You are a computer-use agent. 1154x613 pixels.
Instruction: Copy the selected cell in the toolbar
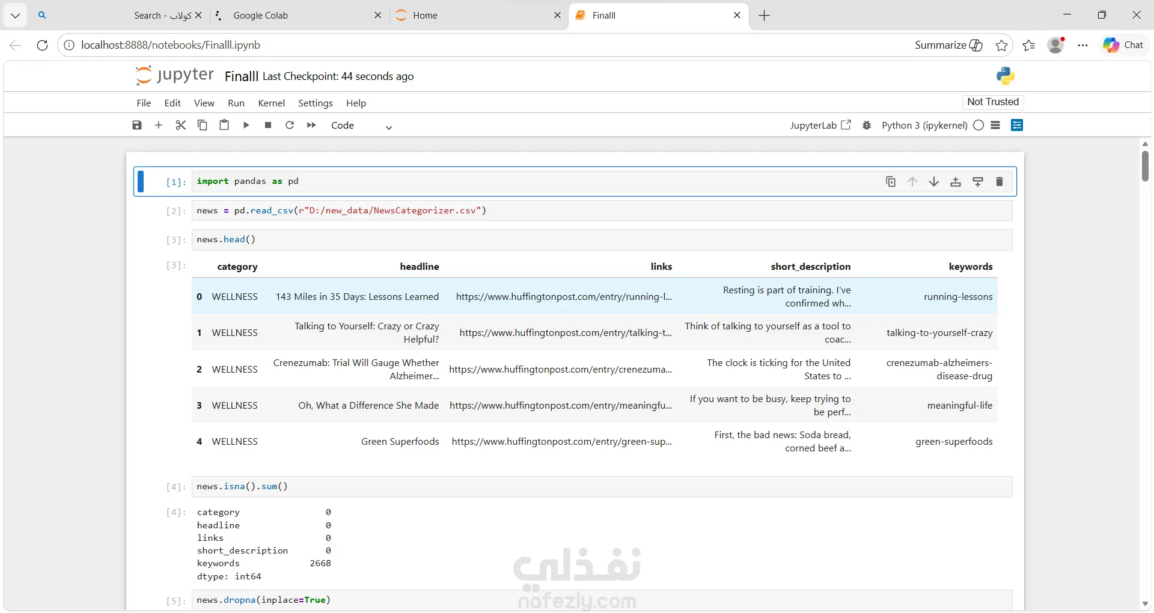pos(203,125)
